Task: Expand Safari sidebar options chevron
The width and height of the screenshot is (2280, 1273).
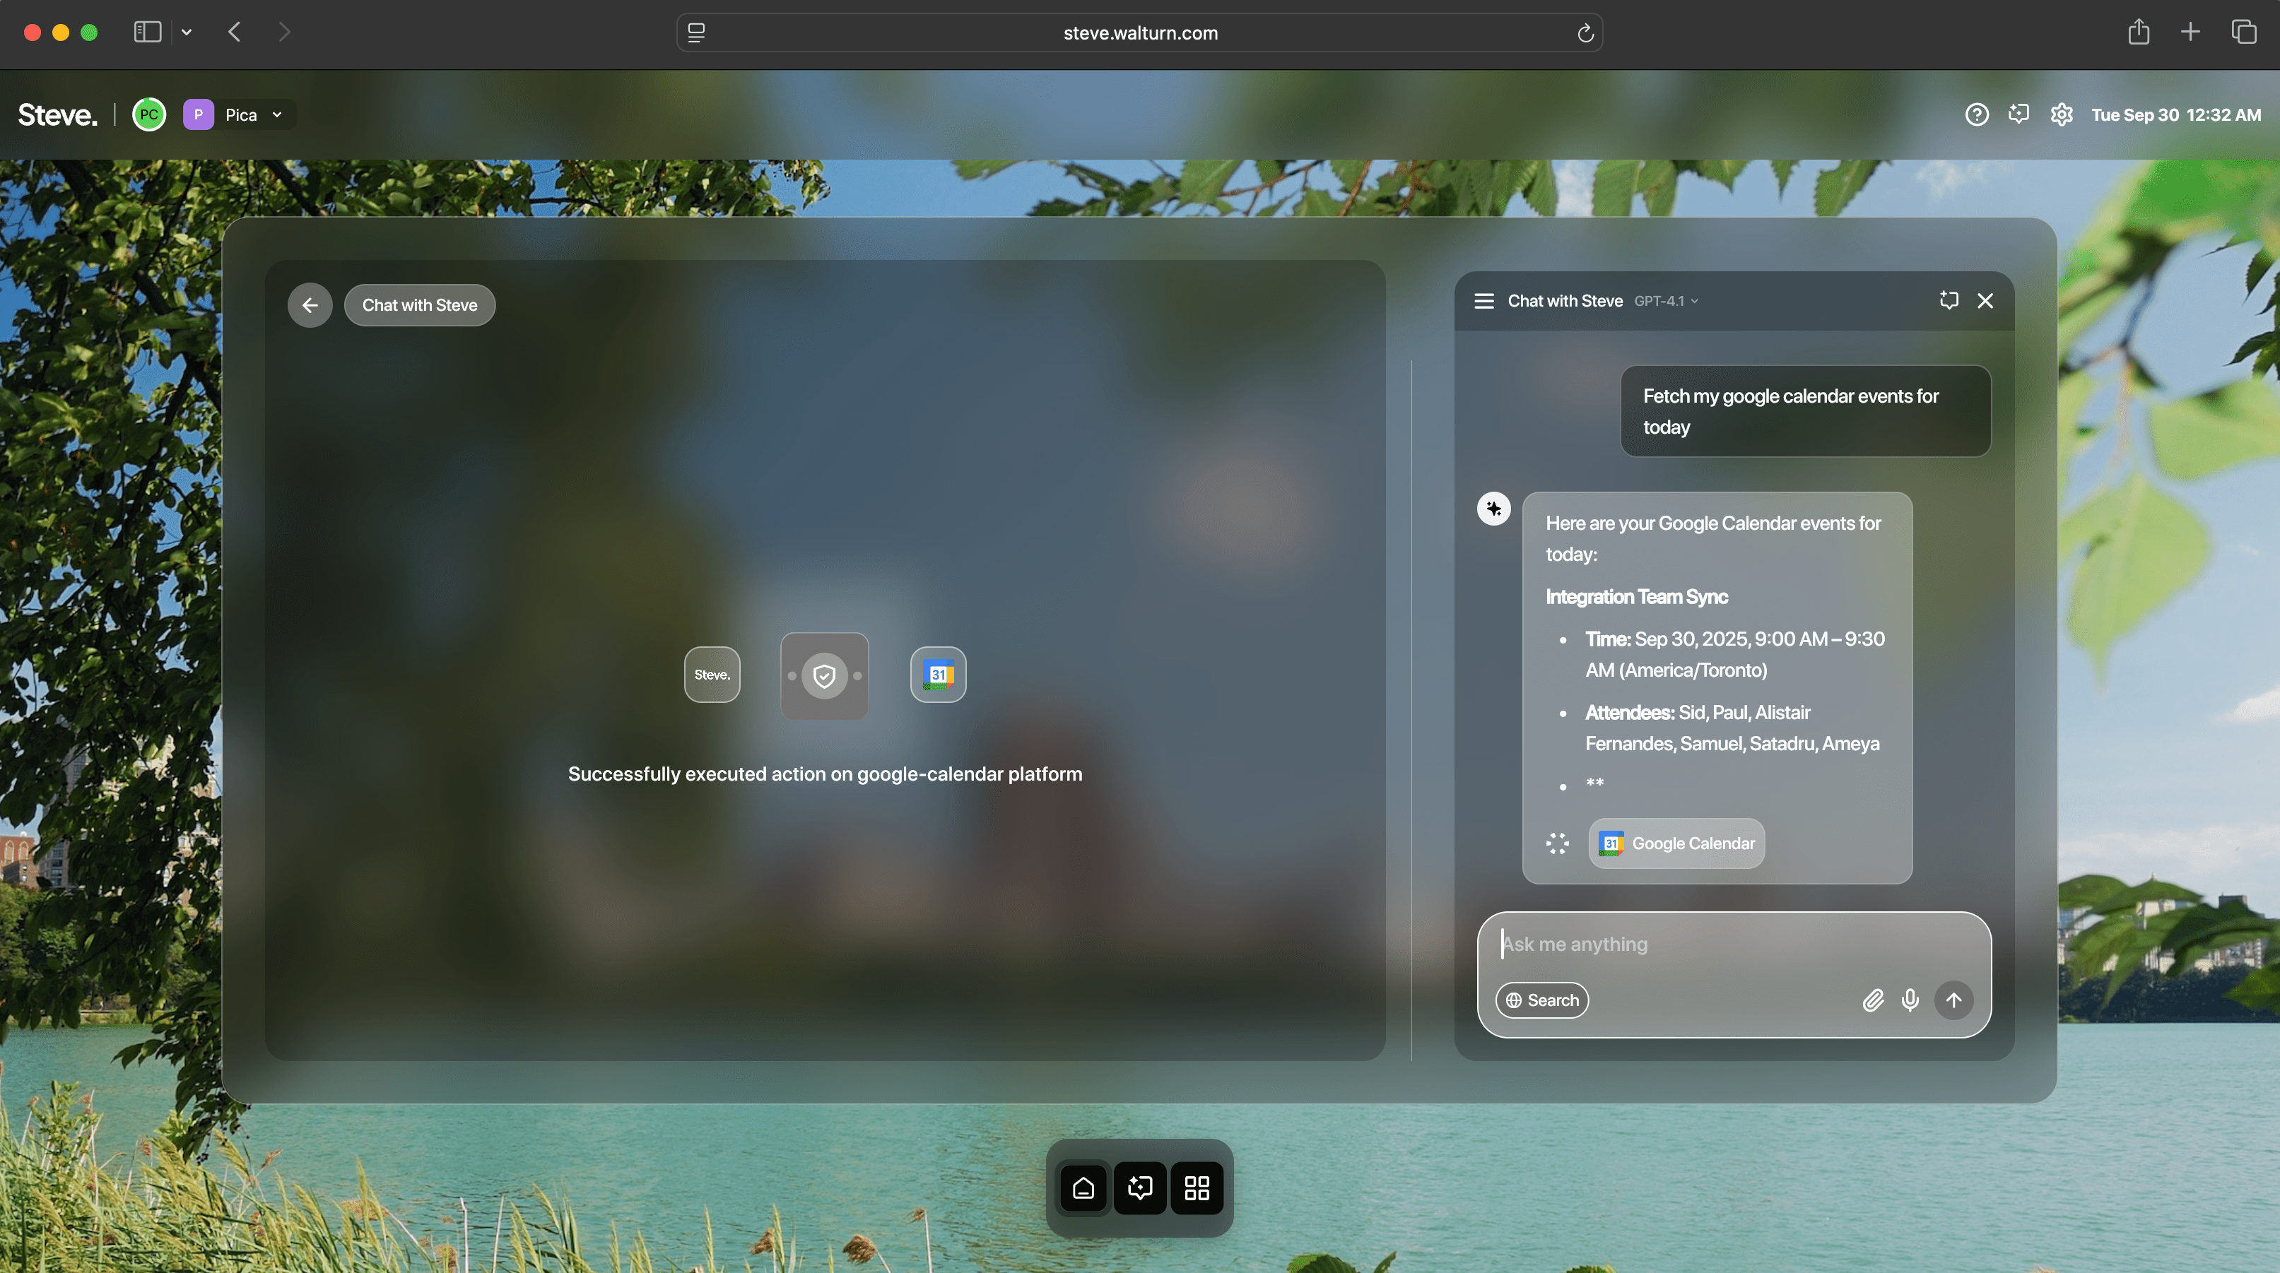Action: pos(187,32)
